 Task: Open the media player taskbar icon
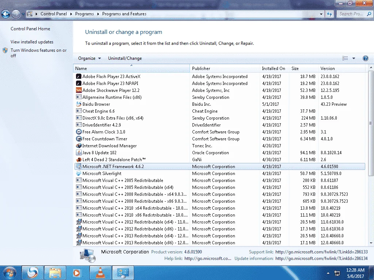(x=77, y=273)
